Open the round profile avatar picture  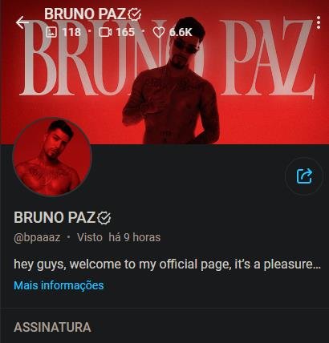(x=52, y=157)
